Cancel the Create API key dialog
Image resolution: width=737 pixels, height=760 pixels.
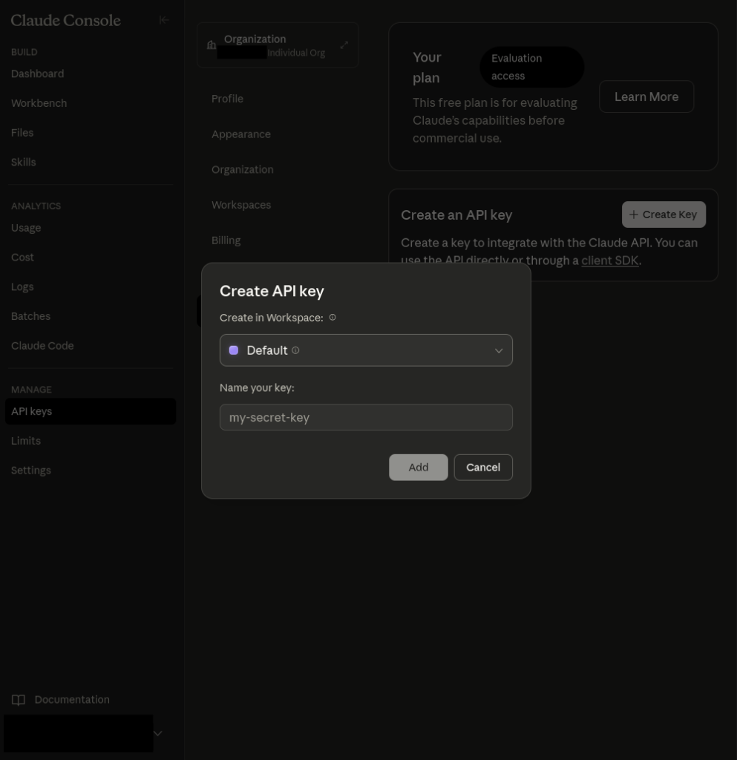[x=483, y=468]
